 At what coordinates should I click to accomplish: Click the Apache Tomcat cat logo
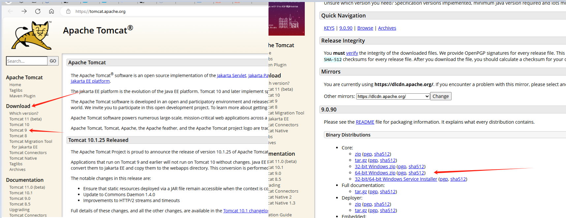click(x=32, y=35)
